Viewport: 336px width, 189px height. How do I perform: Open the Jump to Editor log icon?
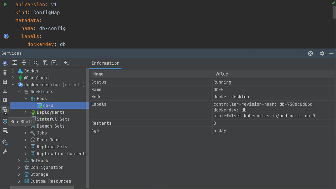pos(5,82)
